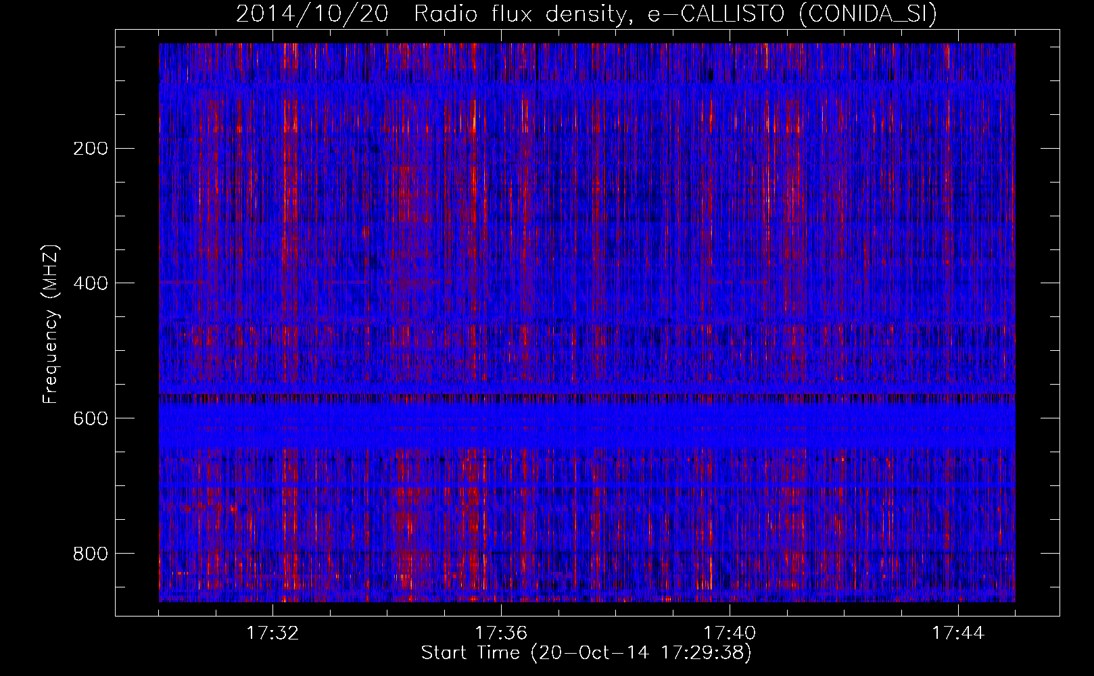Click the 200 frequency tick label
This screenshot has height=676, width=1094.
click(x=91, y=149)
